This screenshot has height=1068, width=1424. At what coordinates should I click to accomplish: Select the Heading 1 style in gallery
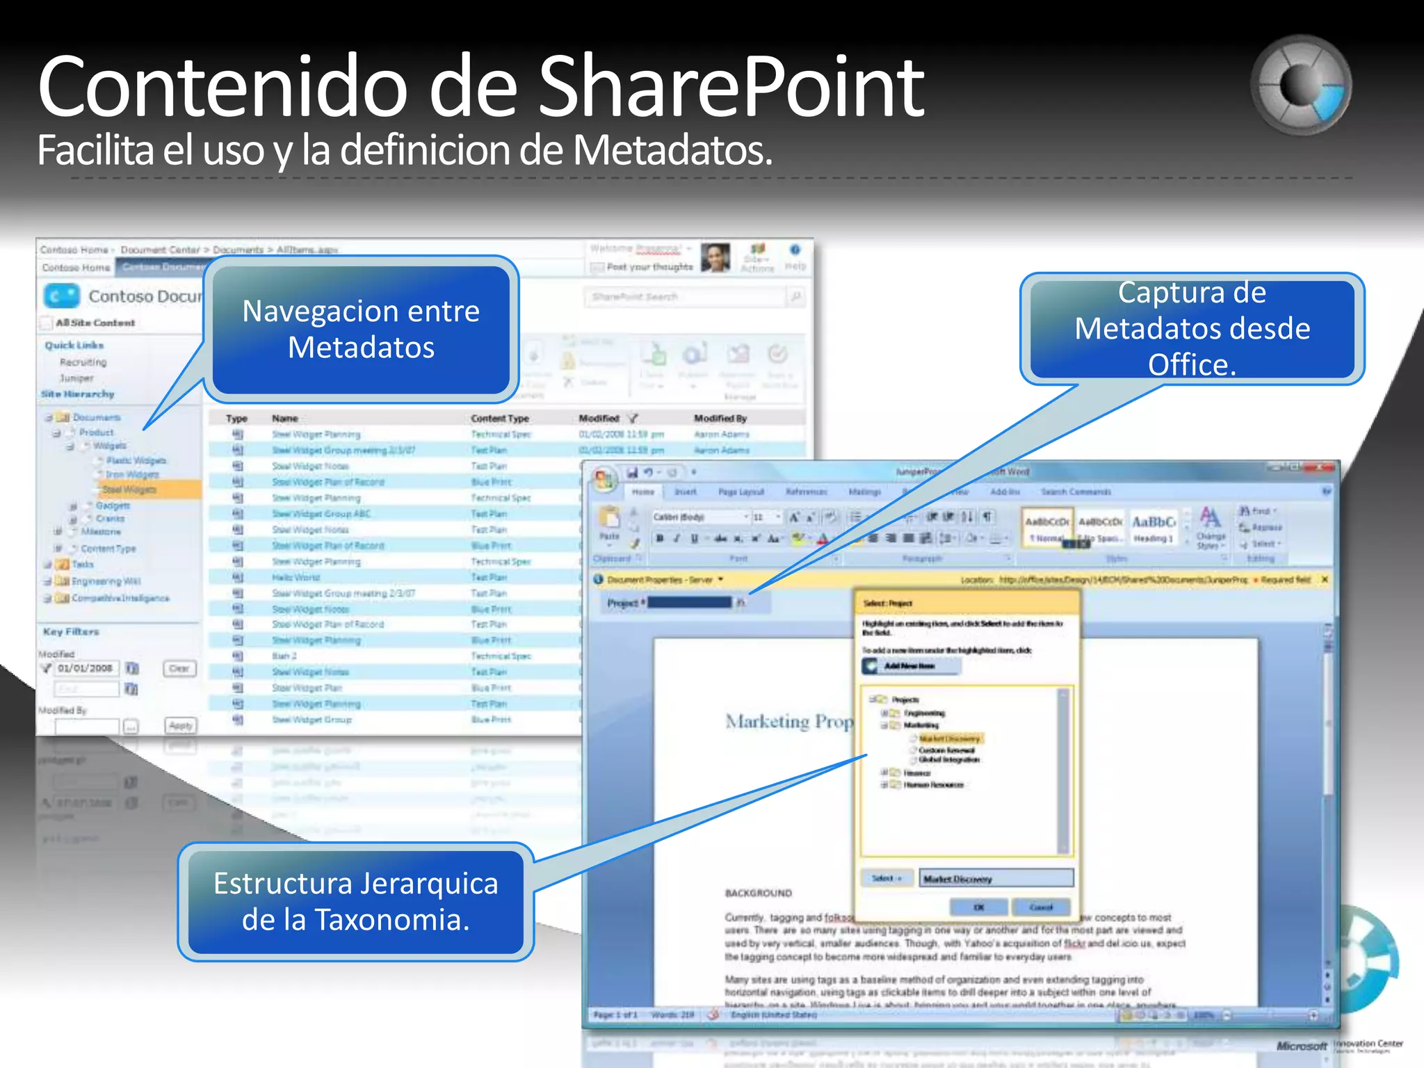click(1154, 528)
